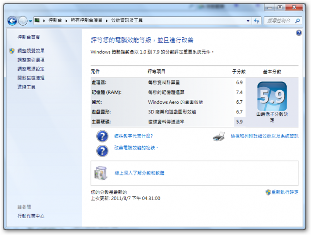Screen dimensions: 311x235
Task: Select the 處理器 row label
Action: (99, 83)
